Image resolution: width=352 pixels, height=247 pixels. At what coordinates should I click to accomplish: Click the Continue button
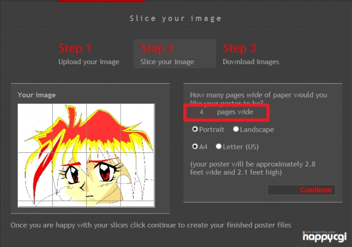301,190
